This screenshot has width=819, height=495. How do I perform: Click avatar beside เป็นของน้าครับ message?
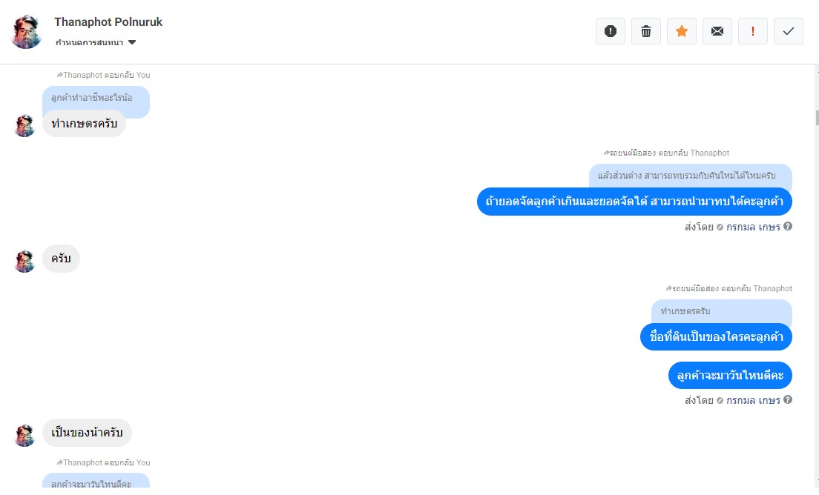tap(24, 434)
